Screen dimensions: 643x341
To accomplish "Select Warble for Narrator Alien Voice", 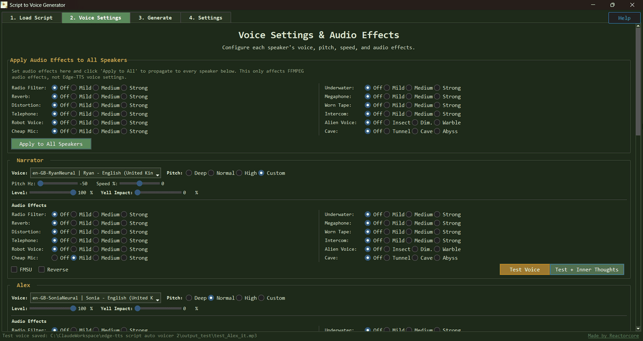I will click(447, 250).
